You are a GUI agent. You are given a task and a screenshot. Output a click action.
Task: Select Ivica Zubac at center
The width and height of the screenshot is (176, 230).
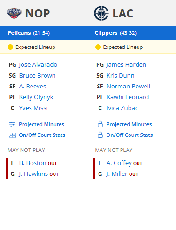tap(122, 108)
